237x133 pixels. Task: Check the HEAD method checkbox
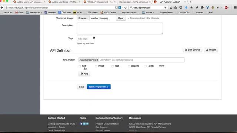pyautogui.click(x=145, y=66)
